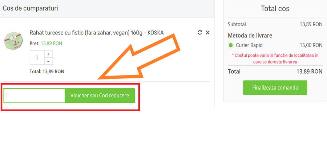Decrease quantity with the minus button

pos(49,61)
